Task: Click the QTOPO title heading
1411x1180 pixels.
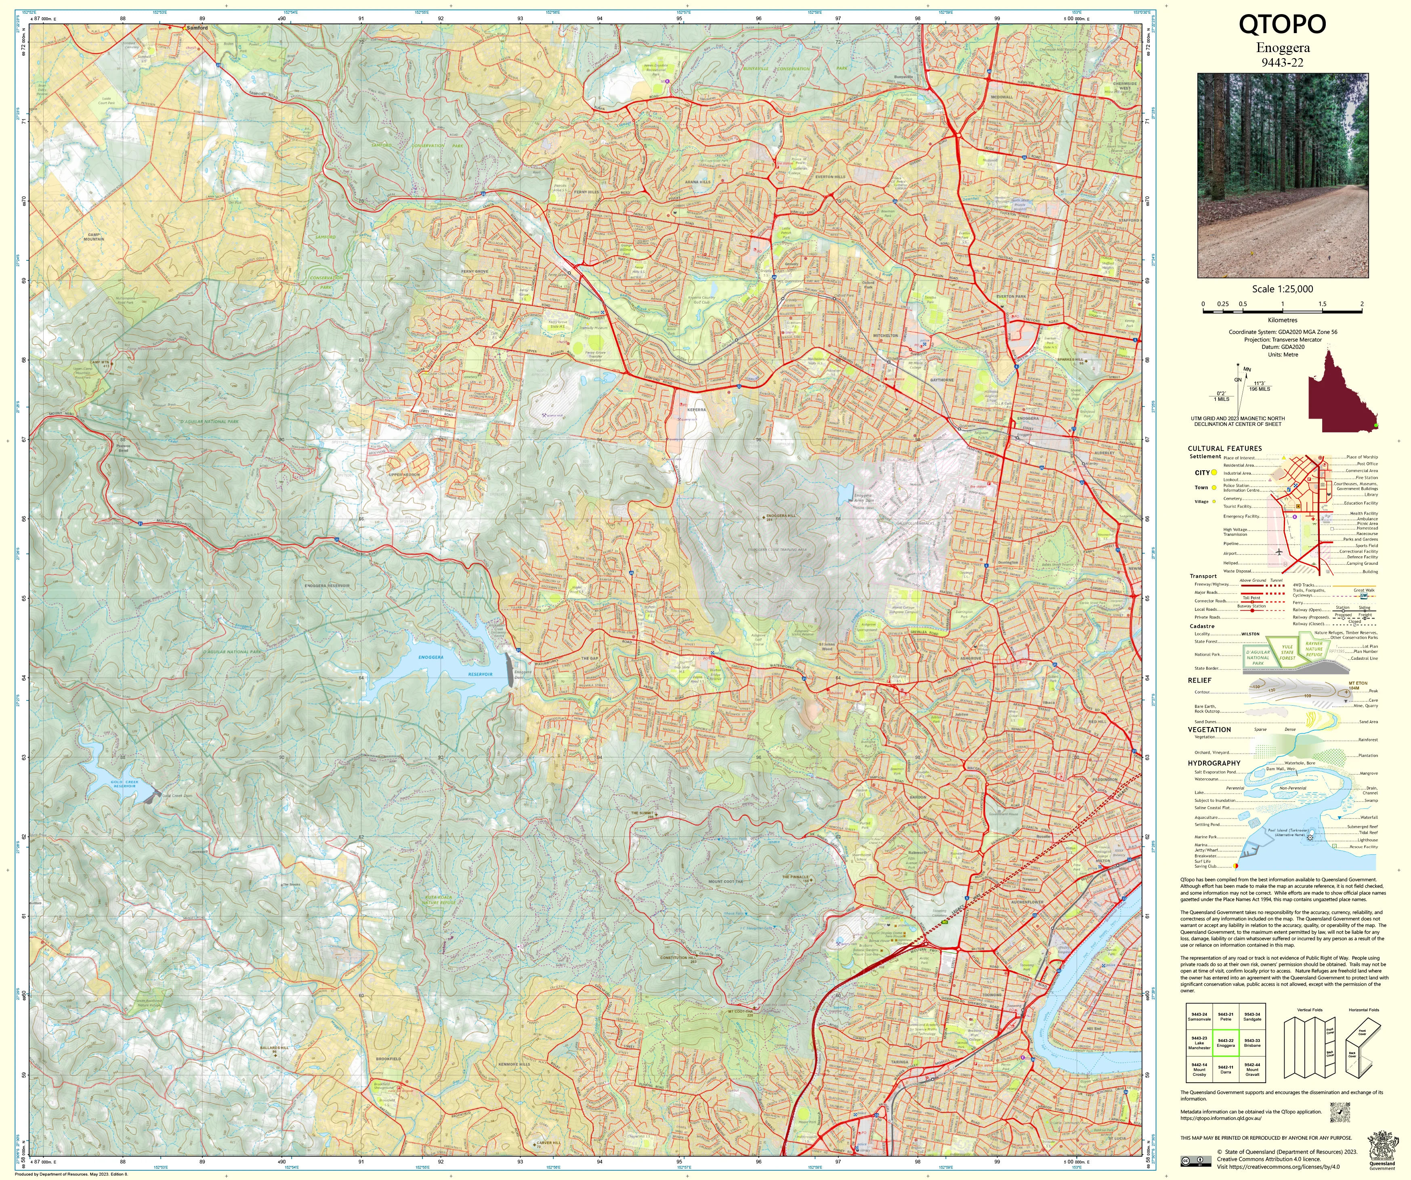Action: coord(1283,24)
